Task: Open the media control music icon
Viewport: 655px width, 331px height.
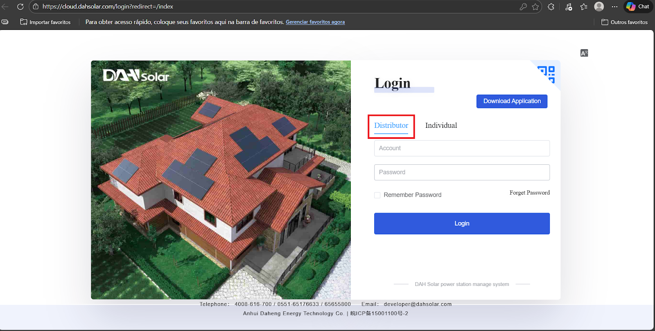Action: pyautogui.click(x=568, y=7)
